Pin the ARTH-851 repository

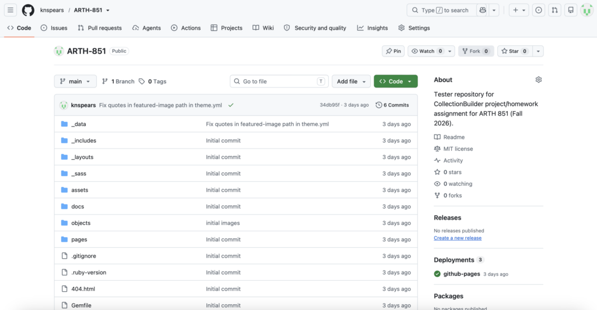pyautogui.click(x=394, y=51)
